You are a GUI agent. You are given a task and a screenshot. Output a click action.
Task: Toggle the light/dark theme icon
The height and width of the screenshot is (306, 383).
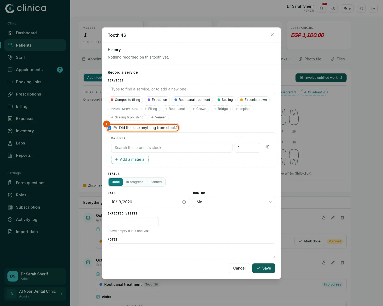coord(361,9)
